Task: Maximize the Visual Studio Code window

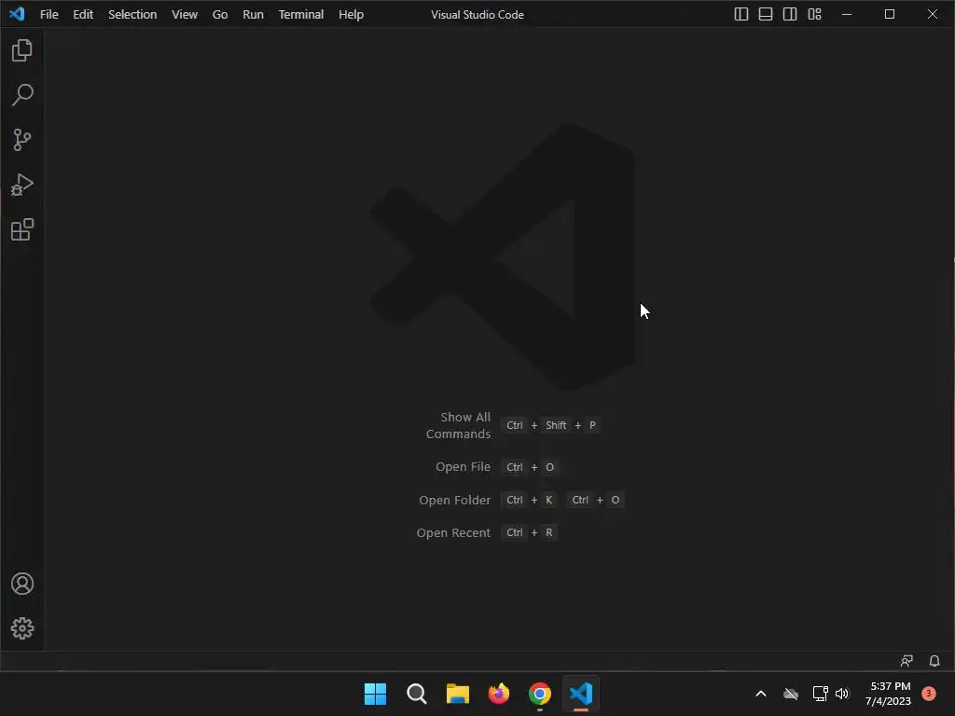Action: point(889,14)
